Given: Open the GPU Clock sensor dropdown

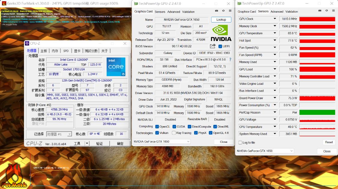Looking at the screenshot, I should [x=257, y=19].
